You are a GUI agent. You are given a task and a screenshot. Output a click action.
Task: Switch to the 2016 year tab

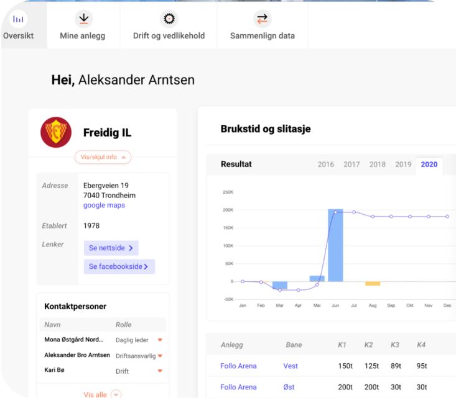pos(326,165)
